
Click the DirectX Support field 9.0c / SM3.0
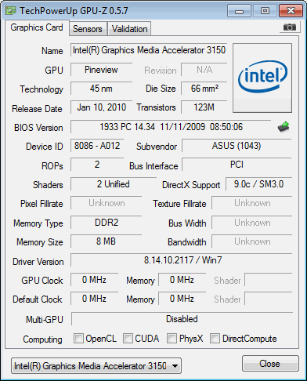(x=258, y=184)
